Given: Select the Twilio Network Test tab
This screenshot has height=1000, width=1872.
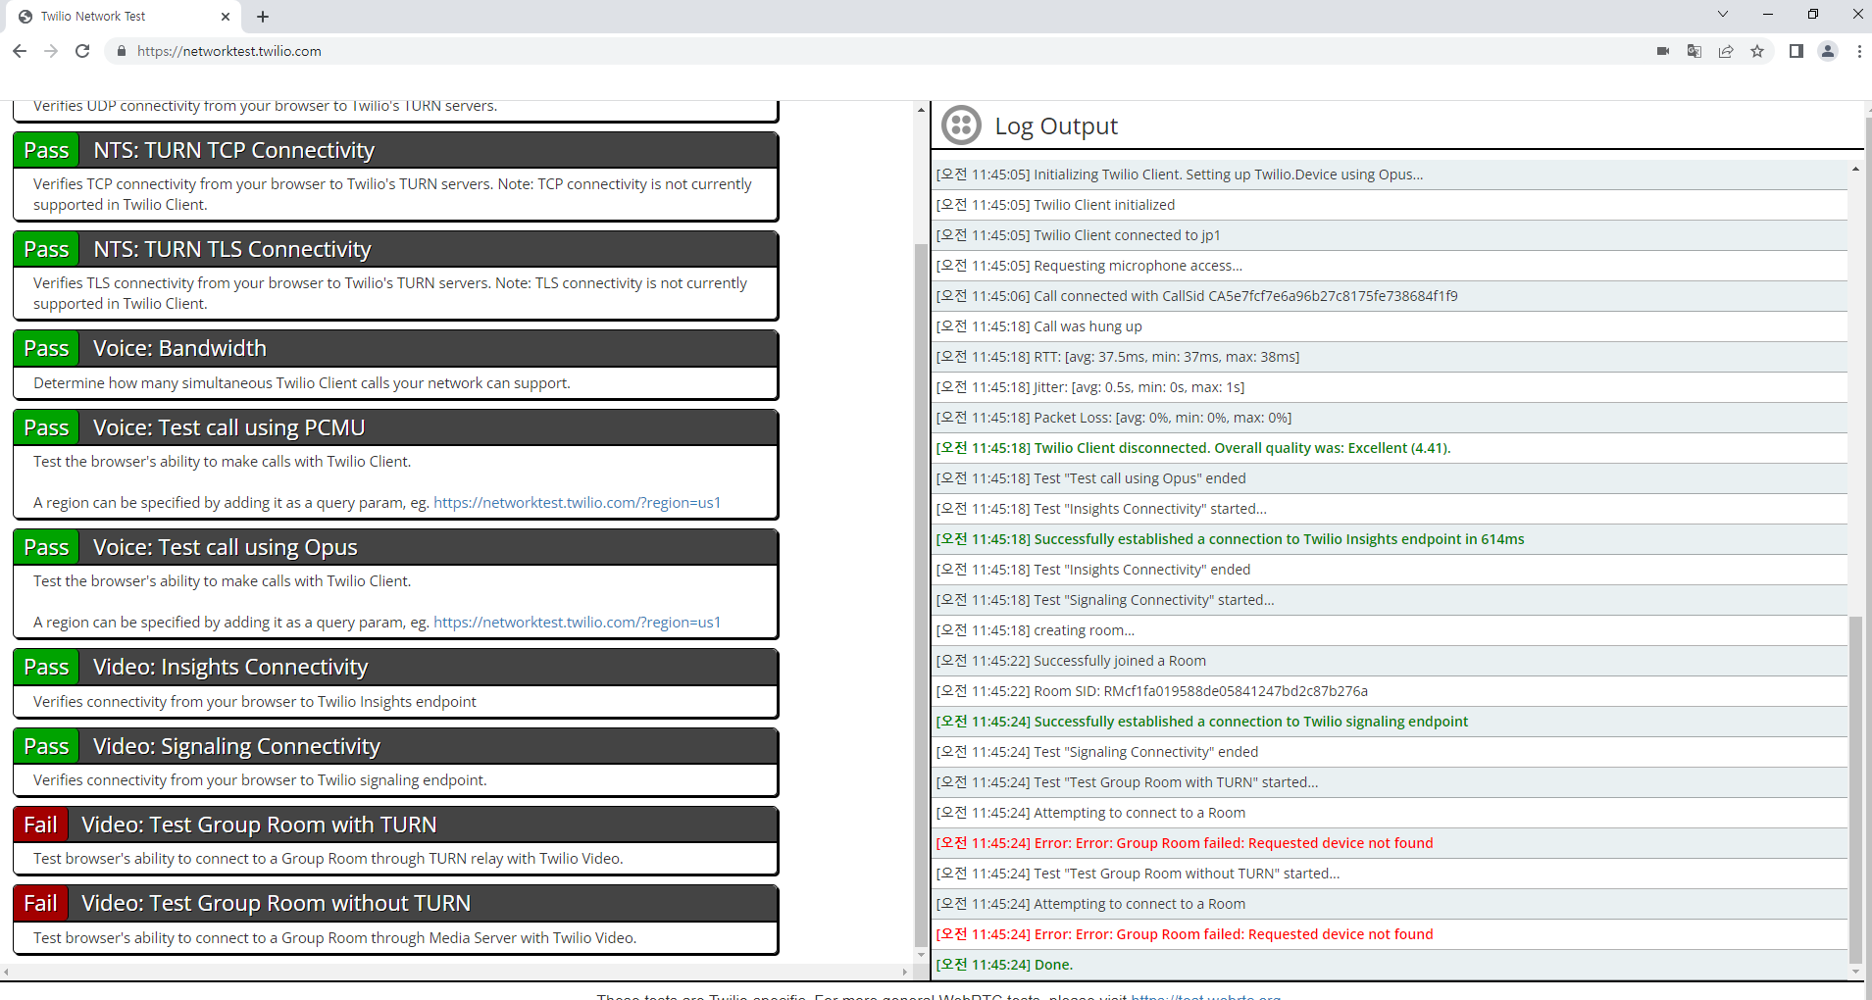Looking at the screenshot, I should point(123,17).
